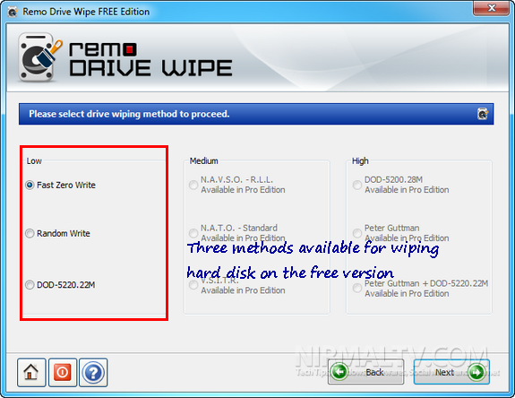The image size is (515, 398).
Task: Click the red power exit icon
Action: click(63, 372)
